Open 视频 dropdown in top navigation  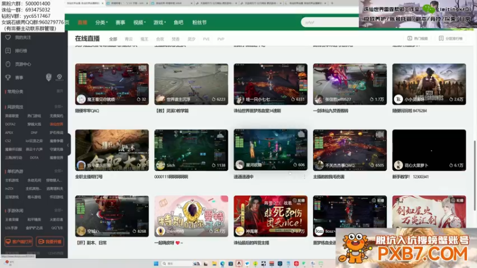(x=140, y=23)
